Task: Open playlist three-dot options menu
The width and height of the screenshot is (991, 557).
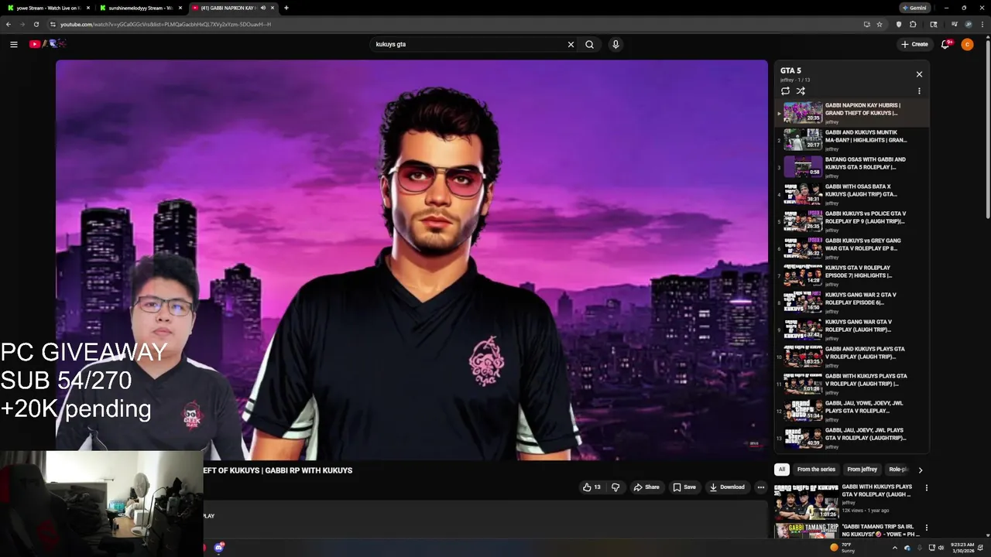Action: (x=919, y=91)
